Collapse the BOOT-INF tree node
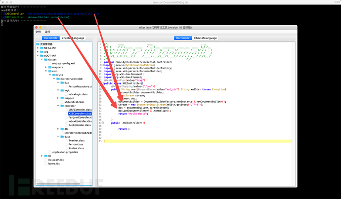 point(38,56)
